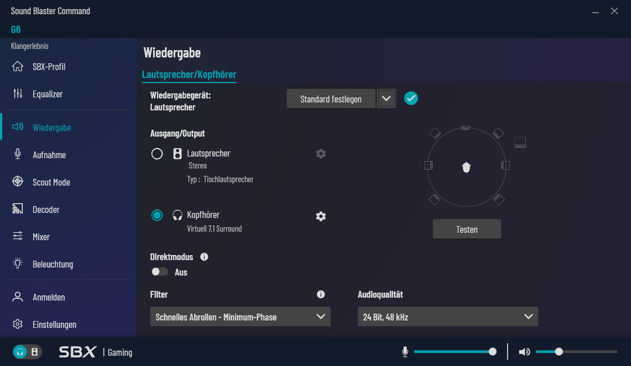Go to SBX-Profil menu item
Image resolution: width=631 pixels, height=366 pixels.
click(49, 67)
